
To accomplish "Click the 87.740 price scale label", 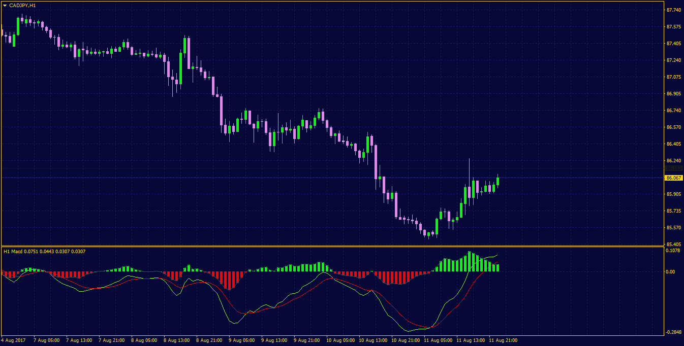I will point(674,10).
